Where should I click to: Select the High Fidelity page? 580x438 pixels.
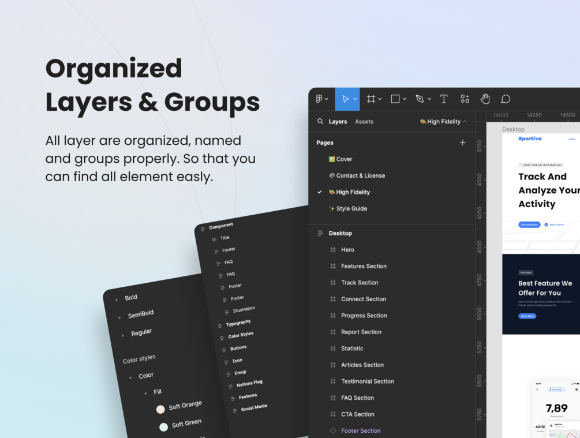coord(349,192)
